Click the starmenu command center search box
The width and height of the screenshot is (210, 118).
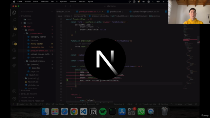[110, 6]
